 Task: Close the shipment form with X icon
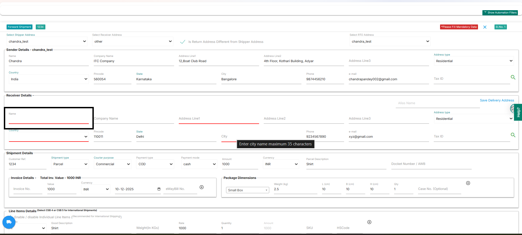485,27
